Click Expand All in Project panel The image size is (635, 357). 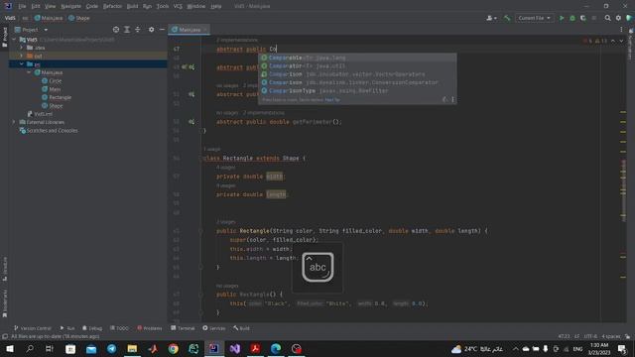[127, 30]
